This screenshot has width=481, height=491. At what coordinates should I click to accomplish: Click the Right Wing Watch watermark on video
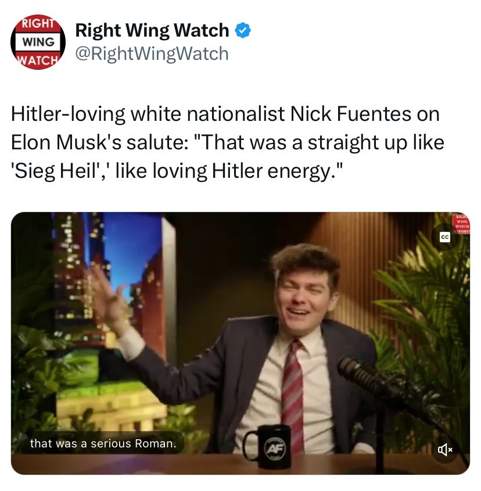(462, 224)
